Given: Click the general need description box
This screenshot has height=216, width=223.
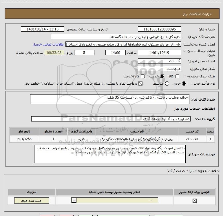Looking at the screenshot, I should 110,99.
